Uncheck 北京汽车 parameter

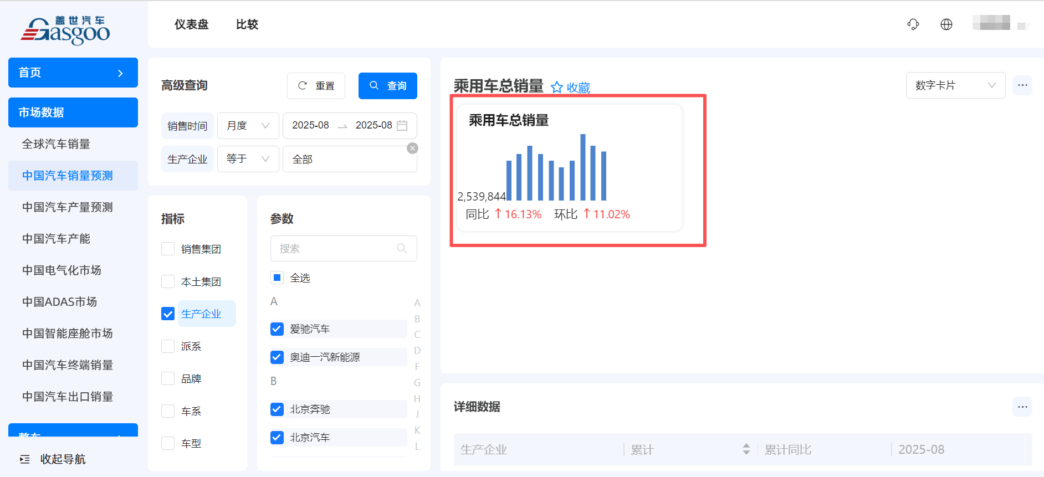(277, 438)
